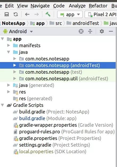The width and height of the screenshot is (117, 167).
Task: Open gradle-wrapper.properties file
Action: click(58, 125)
